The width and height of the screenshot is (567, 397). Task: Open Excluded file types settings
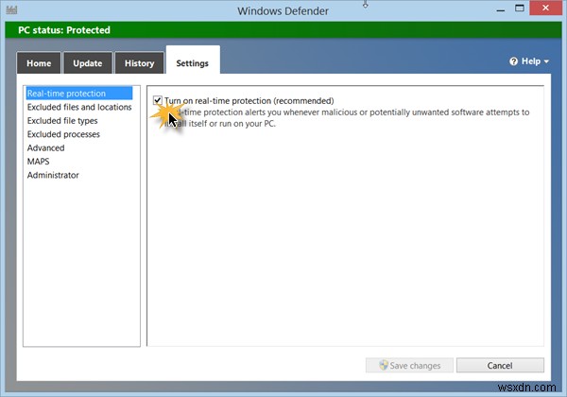coord(62,121)
